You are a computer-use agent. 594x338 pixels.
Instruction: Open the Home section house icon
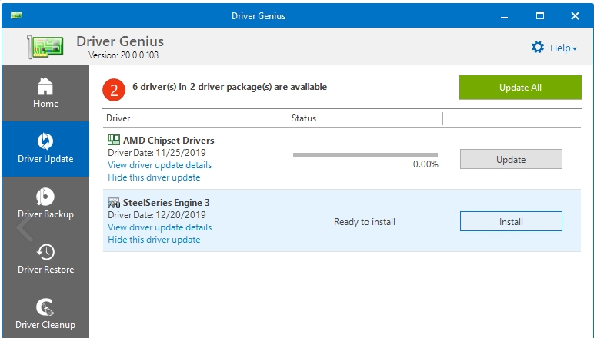point(45,86)
